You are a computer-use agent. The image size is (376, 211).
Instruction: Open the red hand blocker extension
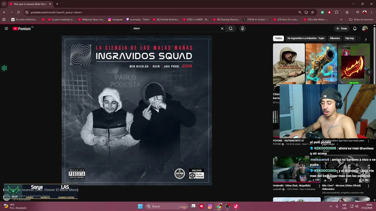click(x=329, y=12)
